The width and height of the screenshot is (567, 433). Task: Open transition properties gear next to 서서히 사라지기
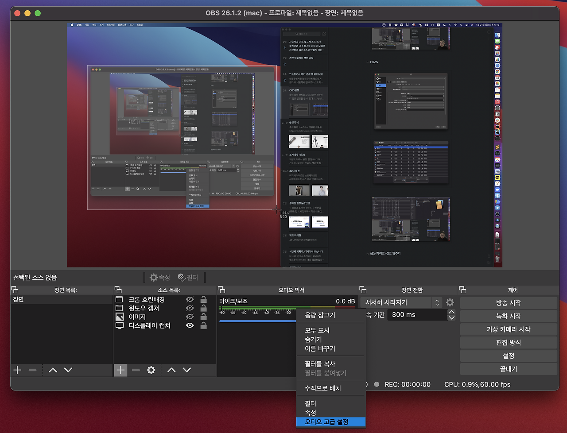coord(450,302)
